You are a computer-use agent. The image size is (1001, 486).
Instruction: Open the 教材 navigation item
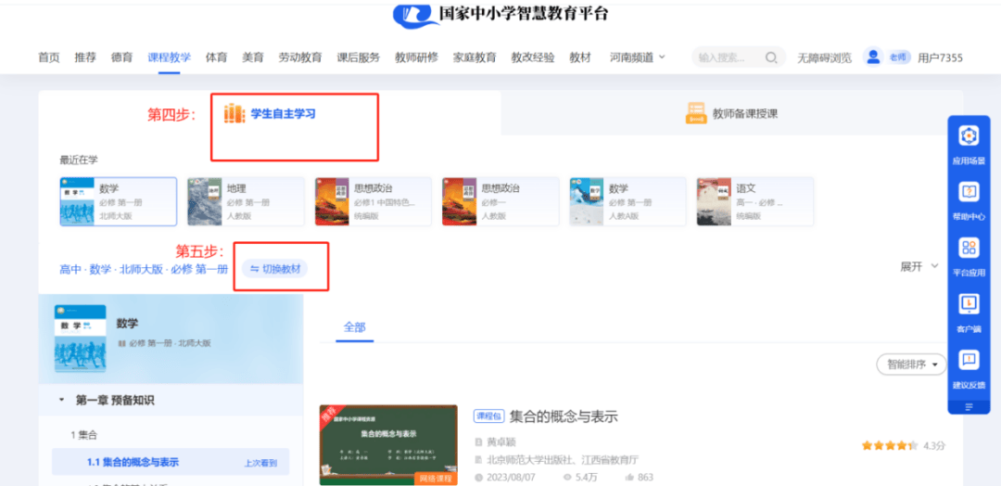580,58
